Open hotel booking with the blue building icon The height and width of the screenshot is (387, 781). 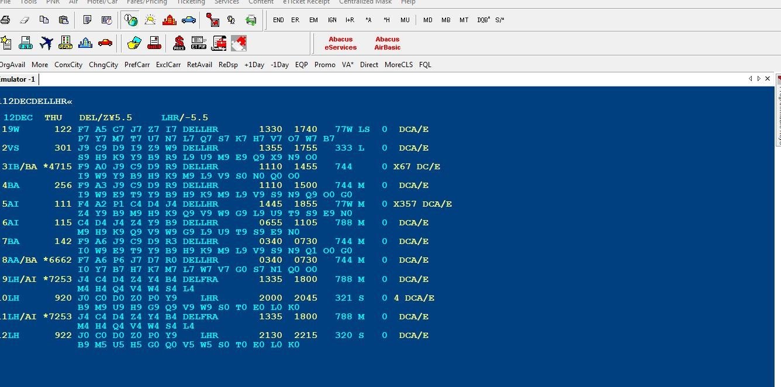point(85,42)
